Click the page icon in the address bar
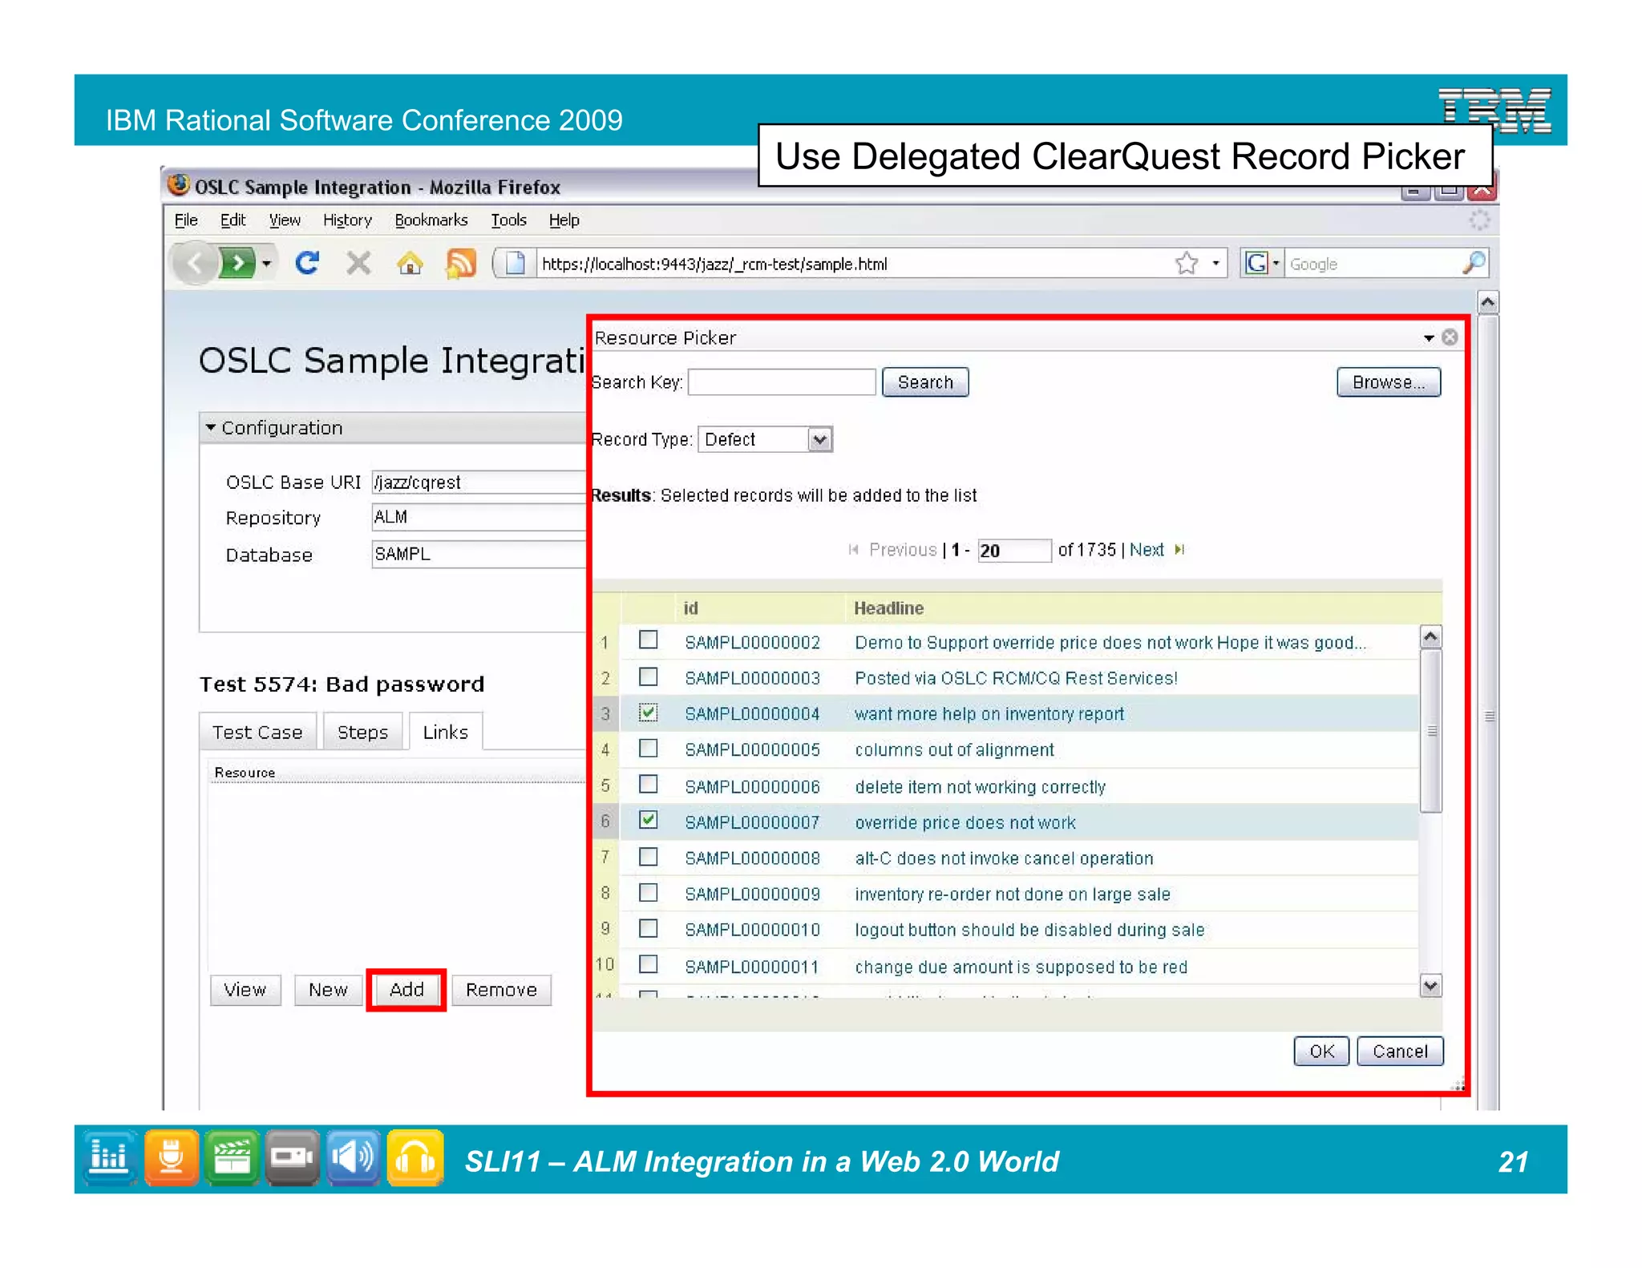Image resolution: width=1642 pixels, height=1268 pixels. pyautogui.click(x=516, y=263)
